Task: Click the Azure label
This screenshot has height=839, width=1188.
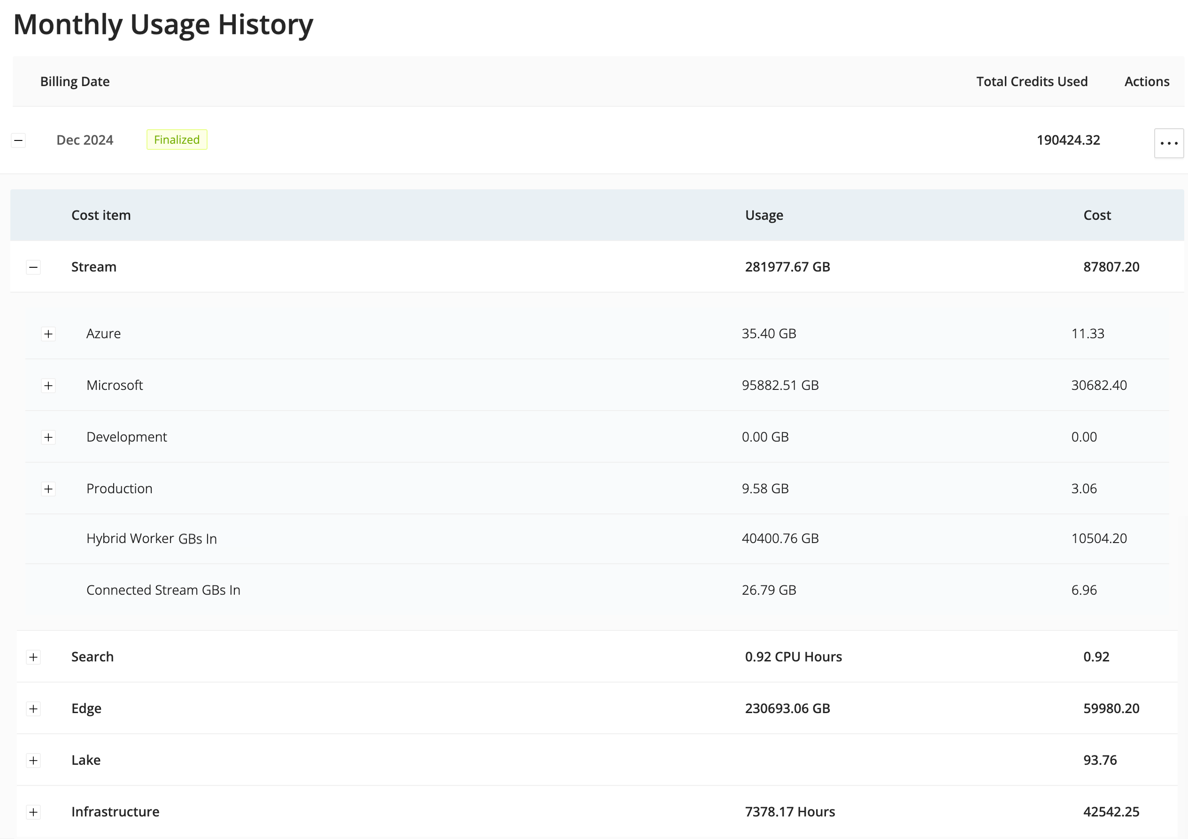Action: point(103,334)
